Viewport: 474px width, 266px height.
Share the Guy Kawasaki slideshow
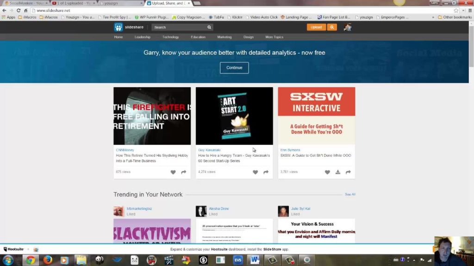(x=266, y=172)
